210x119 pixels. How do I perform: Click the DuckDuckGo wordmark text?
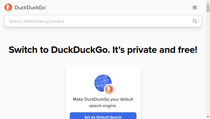pyautogui.click(x=30, y=8)
